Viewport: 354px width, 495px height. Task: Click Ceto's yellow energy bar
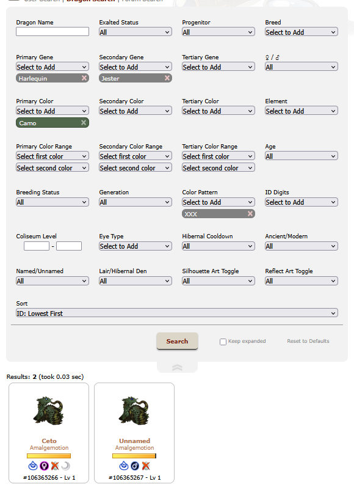tap(49, 456)
